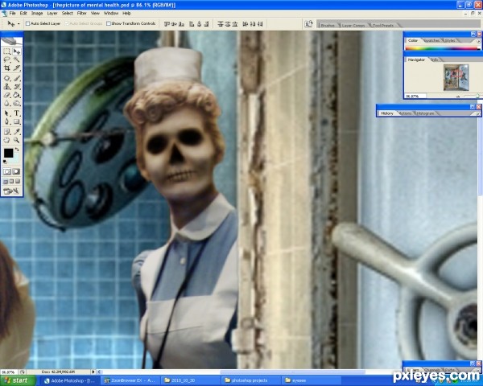The height and width of the screenshot is (386, 483).
Task: Open the Select menu
Action: click(x=67, y=13)
